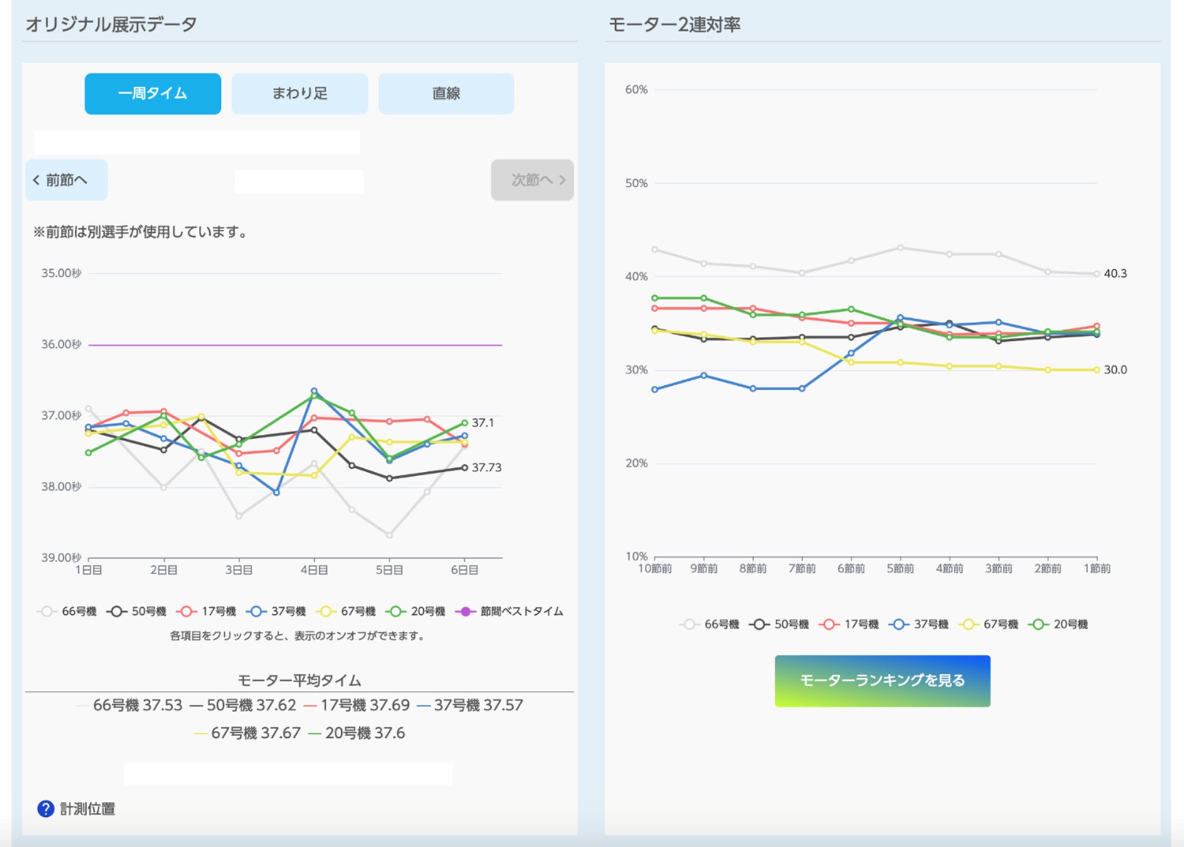Click the 36.00秒 axis label
The height and width of the screenshot is (847, 1184).
pyautogui.click(x=61, y=344)
